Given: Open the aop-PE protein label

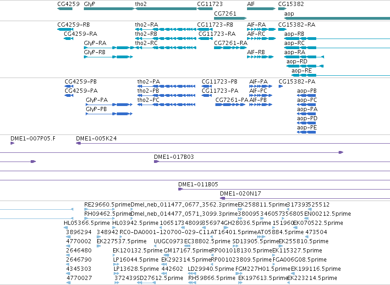Looking at the screenshot, I should point(307,128).
